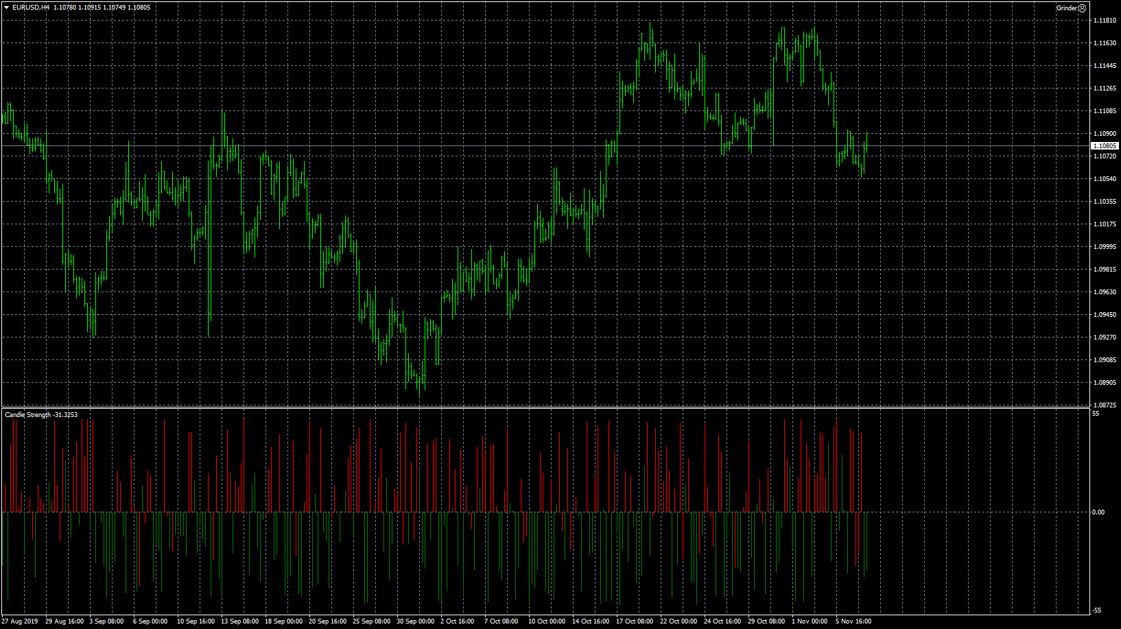Click the 1.10175 price scale label
The image size is (1121, 629).
[1104, 224]
